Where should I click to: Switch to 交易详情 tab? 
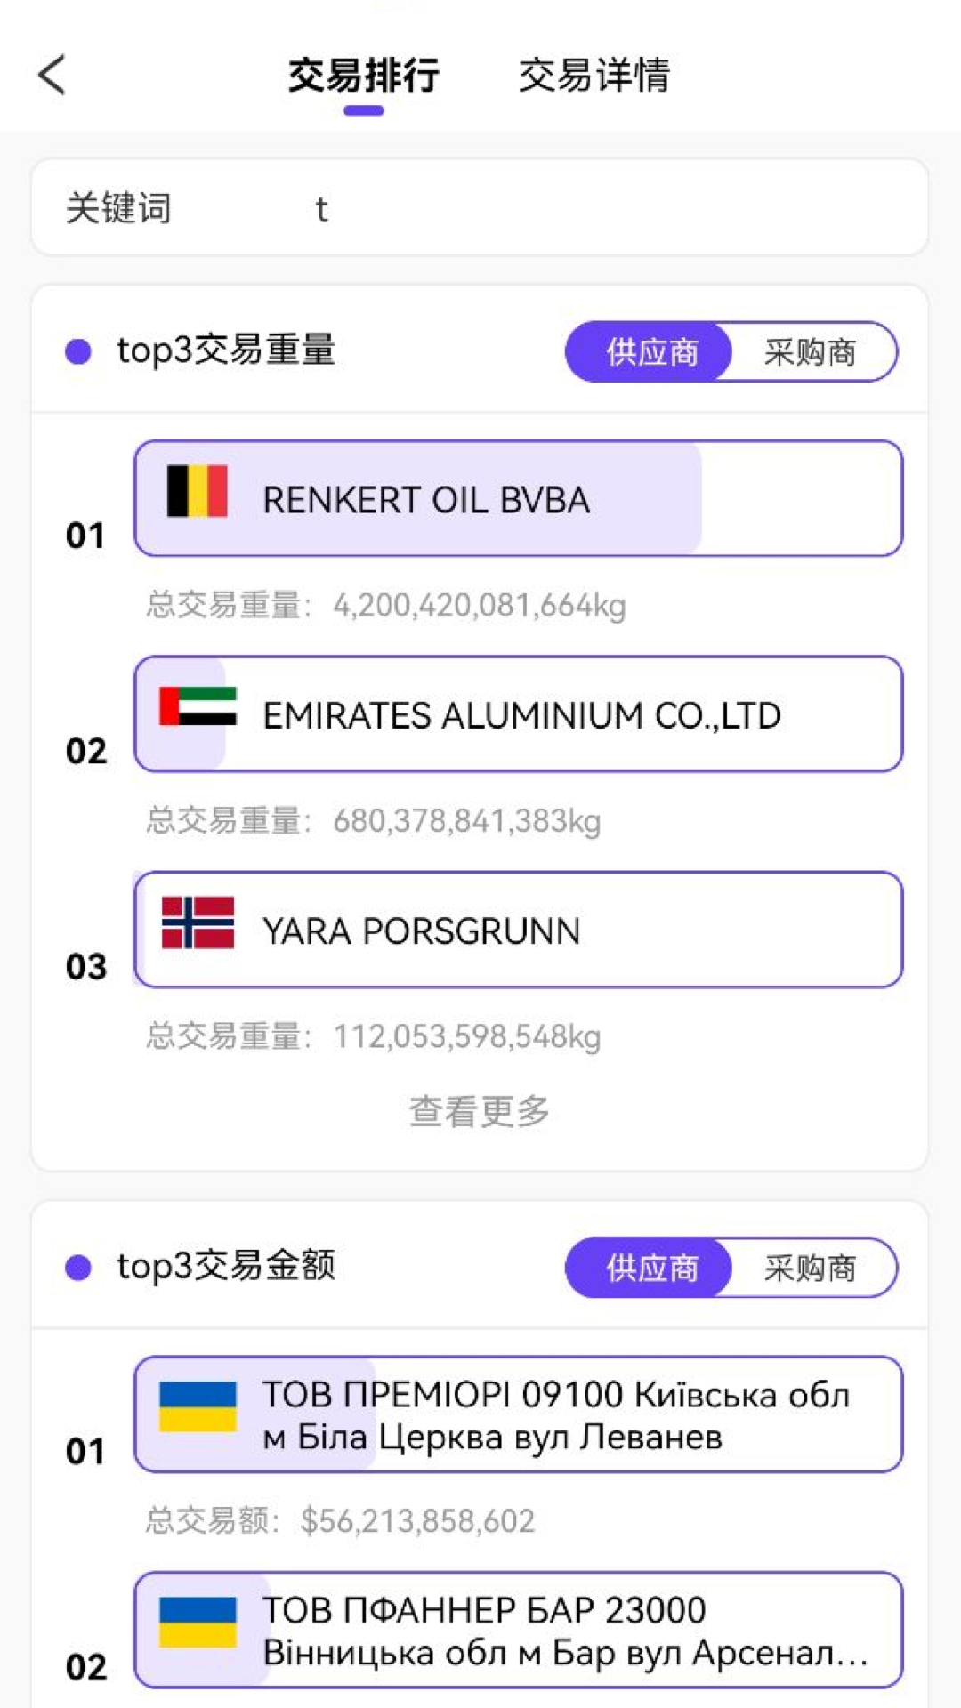594,76
